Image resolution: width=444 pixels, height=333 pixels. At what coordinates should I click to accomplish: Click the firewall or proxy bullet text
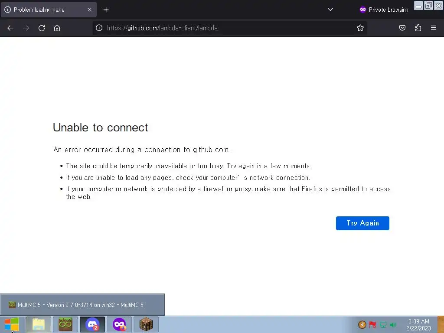coord(228,193)
